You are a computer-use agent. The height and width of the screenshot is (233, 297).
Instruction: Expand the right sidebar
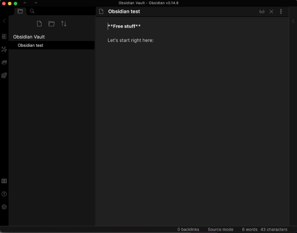pyautogui.click(x=293, y=21)
